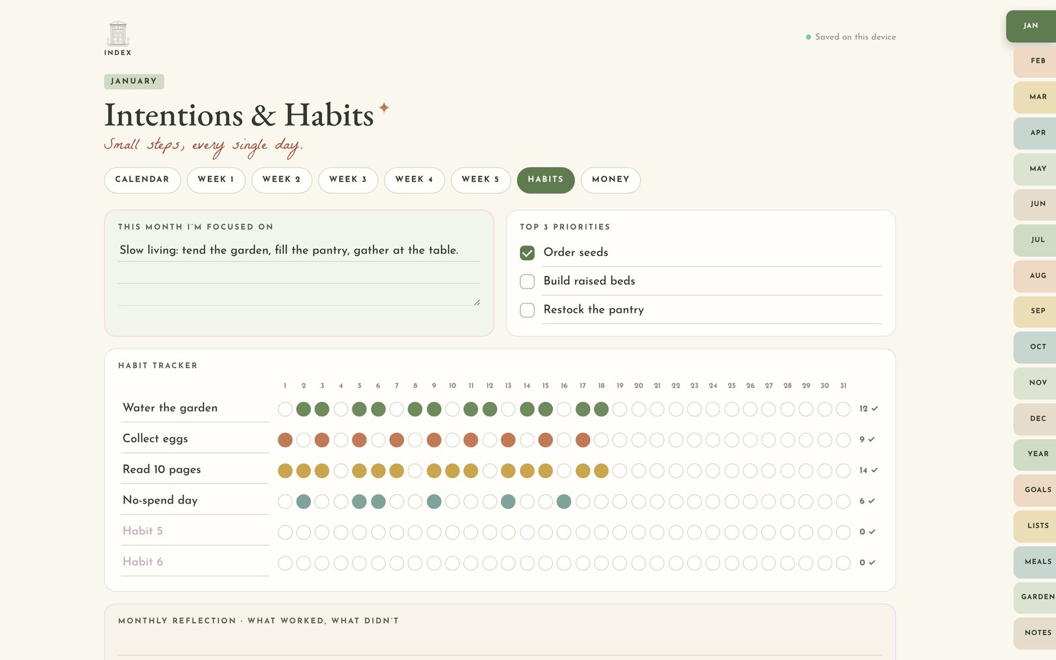Click the 'Saved on this device' status
Viewport: 1056px width, 660px height.
tap(851, 37)
